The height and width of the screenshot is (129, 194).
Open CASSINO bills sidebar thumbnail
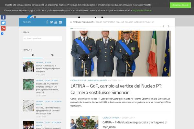pos(28,106)
